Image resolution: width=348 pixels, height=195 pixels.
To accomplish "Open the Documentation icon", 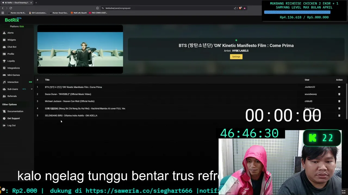I will [x=4, y=111].
